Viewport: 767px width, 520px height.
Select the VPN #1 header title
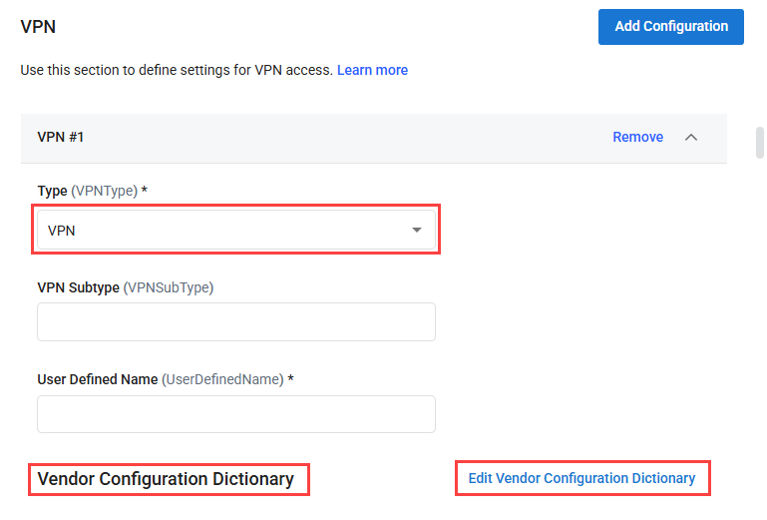(x=61, y=138)
